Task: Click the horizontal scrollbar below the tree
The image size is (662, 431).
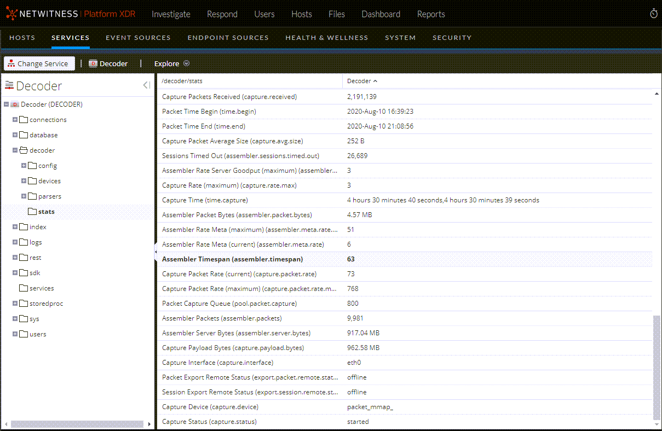Action: pyautogui.click(x=77, y=423)
